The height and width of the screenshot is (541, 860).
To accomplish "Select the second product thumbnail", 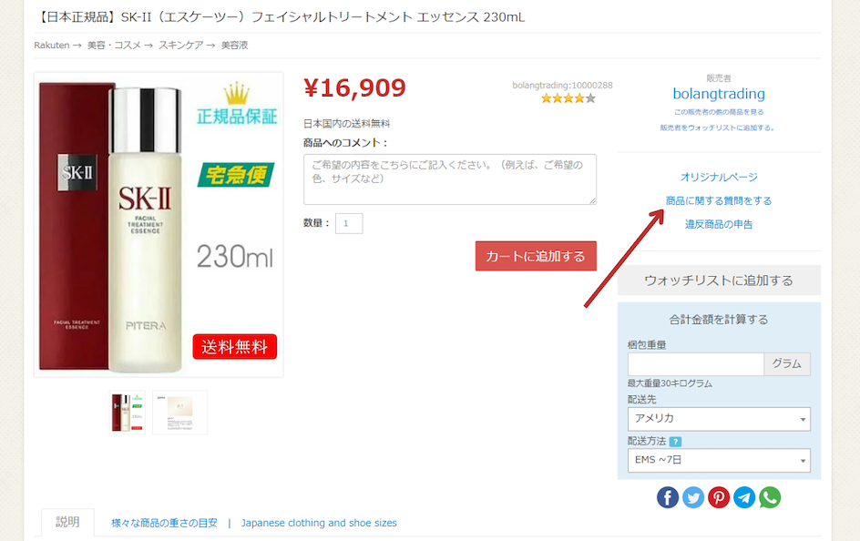I will click(179, 413).
